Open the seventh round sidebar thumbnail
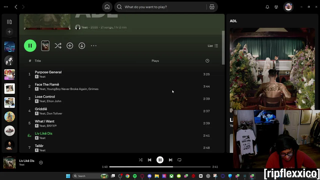This screenshot has width=320, height=180. click(x=9, y=131)
